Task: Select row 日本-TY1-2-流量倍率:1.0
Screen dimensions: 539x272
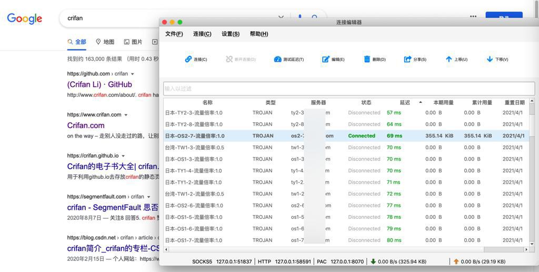Action: click(346, 182)
